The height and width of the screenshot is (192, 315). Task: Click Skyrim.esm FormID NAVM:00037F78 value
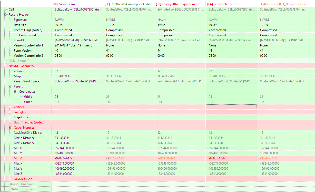coord(78,40)
